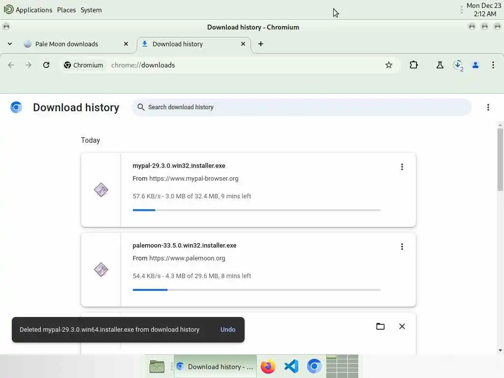Open the Extensions puzzle icon
Screen dimensions: 504x378
pyautogui.click(x=413, y=65)
